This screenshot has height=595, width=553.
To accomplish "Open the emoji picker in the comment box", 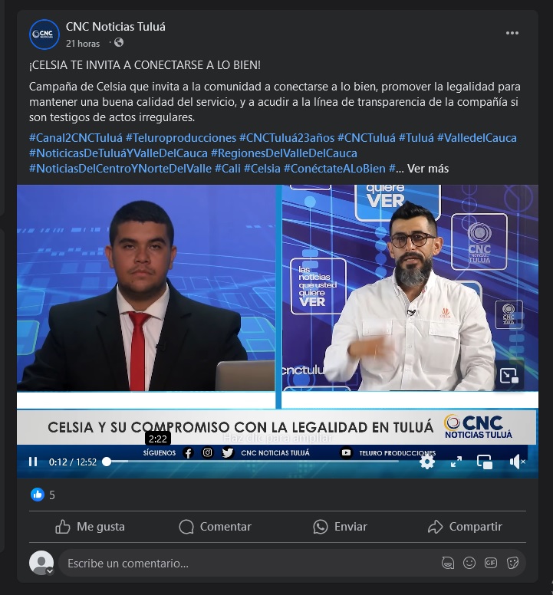I will click(469, 563).
